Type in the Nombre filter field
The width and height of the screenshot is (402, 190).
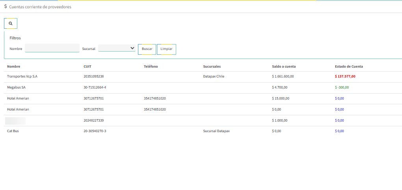point(52,48)
